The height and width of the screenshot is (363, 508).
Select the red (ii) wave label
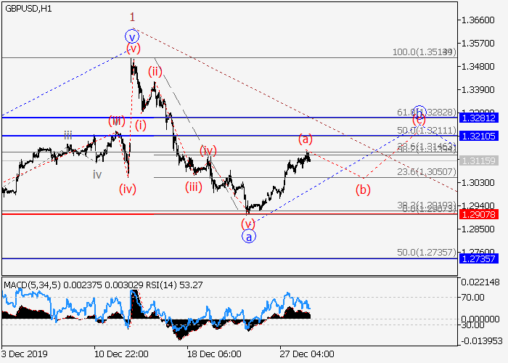click(155, 71)
